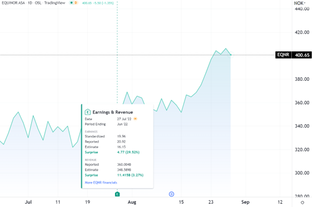Click the Sep label on time axis
312x207 pixels.
[245, 202]
